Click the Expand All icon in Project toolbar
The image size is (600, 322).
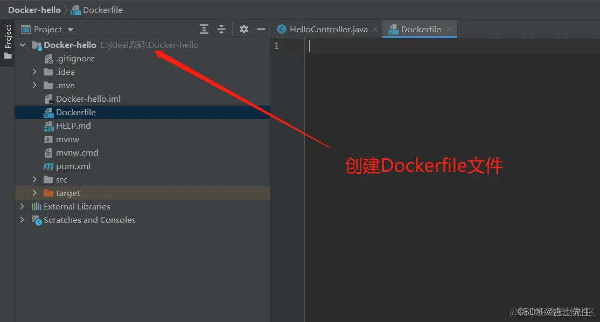[x=204, y=30]
